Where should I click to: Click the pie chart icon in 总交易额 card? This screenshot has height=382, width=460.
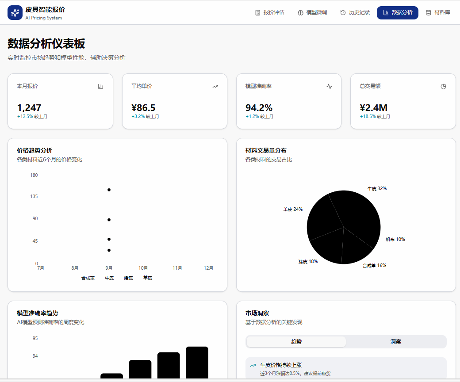coord(443,87)
